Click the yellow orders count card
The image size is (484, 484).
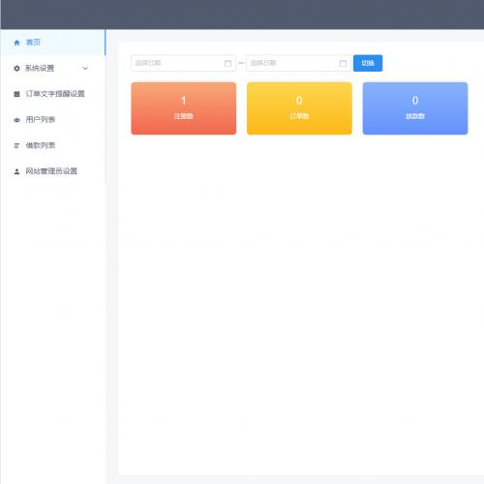coord(299,108)
